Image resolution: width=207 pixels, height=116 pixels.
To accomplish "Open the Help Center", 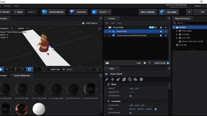I will (148, 12).
